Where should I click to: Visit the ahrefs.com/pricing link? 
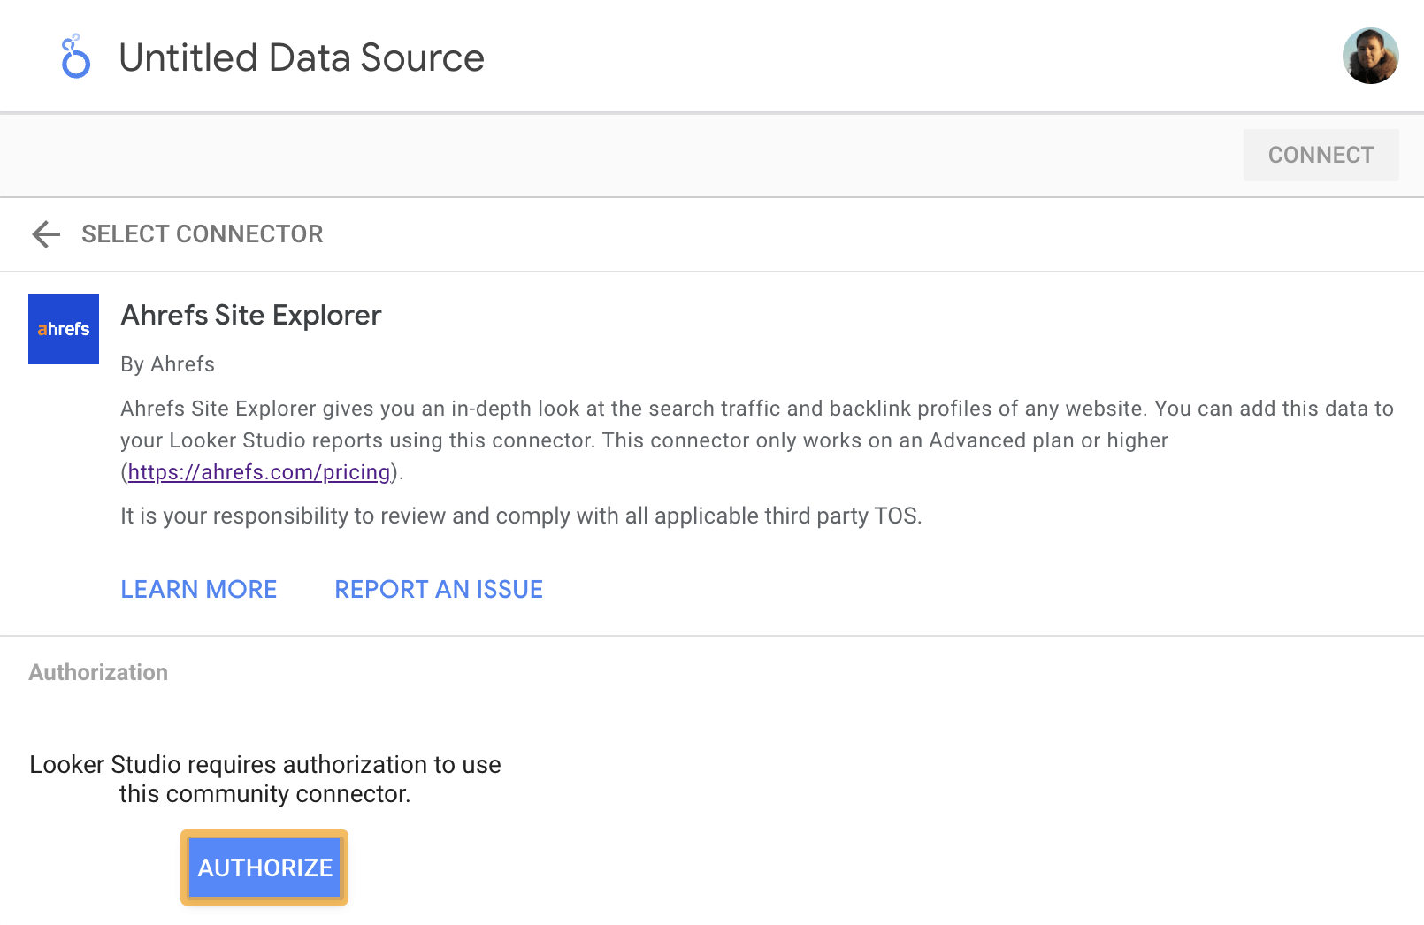259,471
